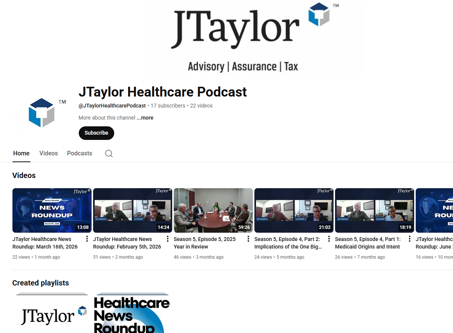Click the 'Created playlists' heading
The width and height of the screenshot is (453, 333).
point(41,283)
